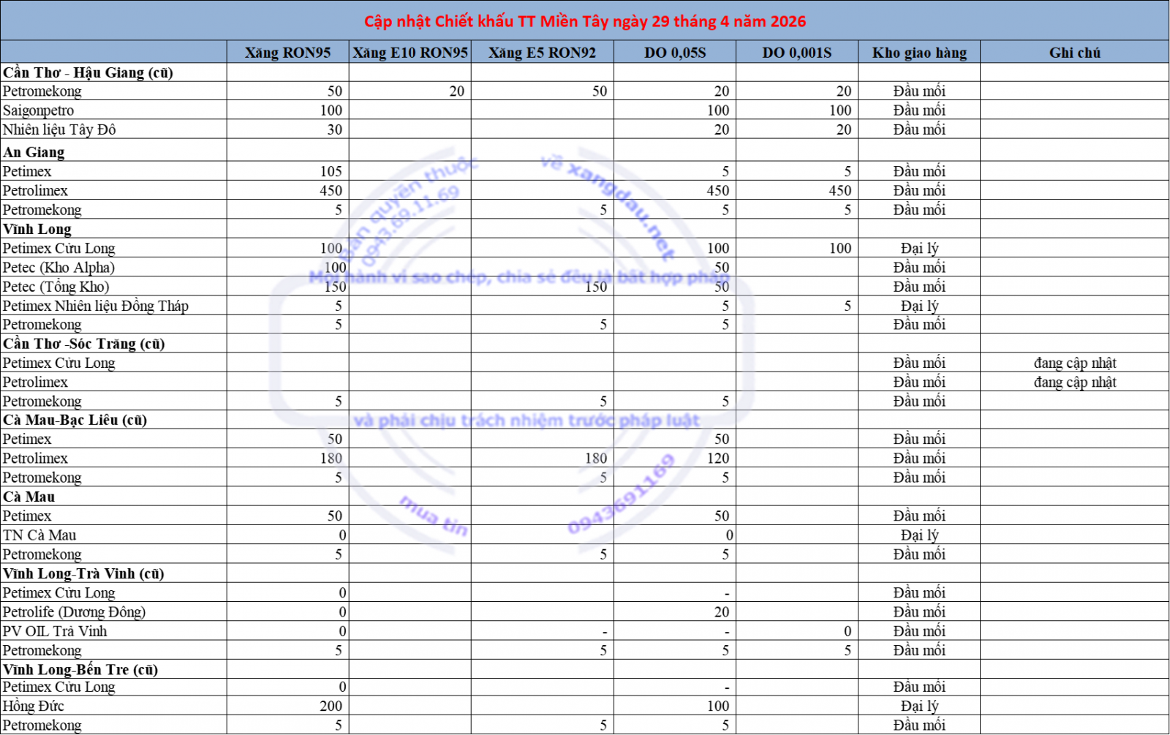Click the DO 0,001S column header

tap(796, 53)
